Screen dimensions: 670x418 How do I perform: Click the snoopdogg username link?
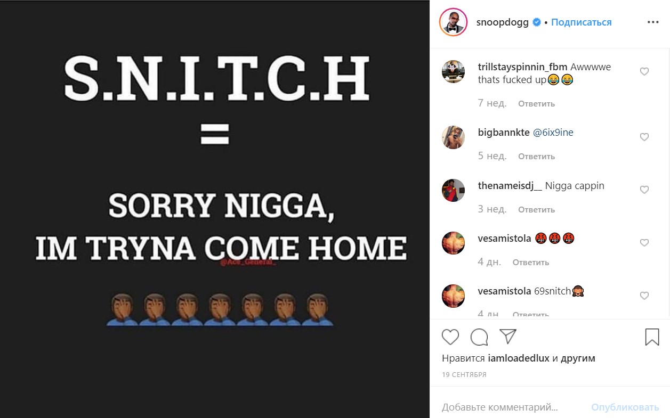(502, 22)
